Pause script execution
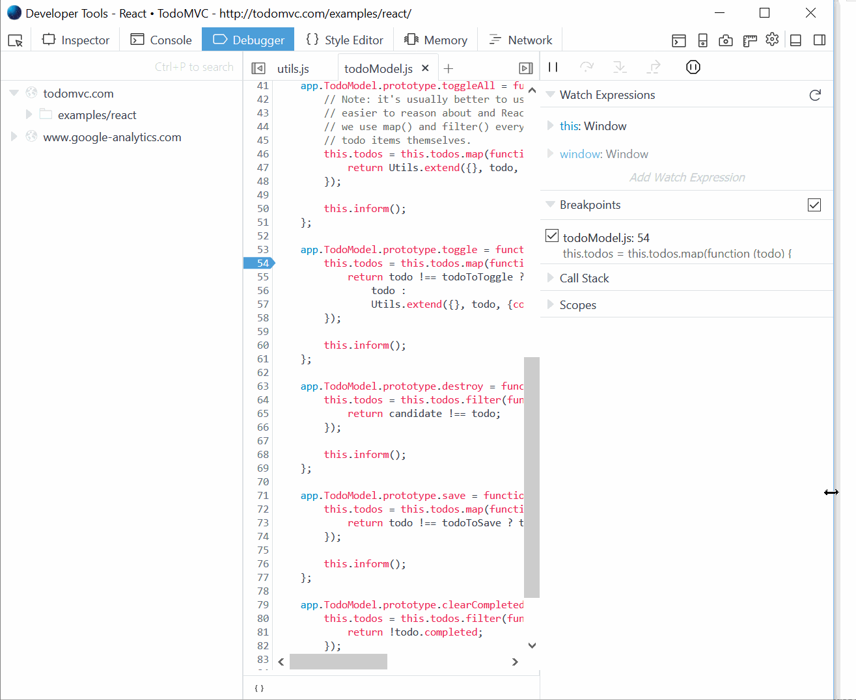Image resolution: width=856 pixels, height=700 pixels. point(553,67)
